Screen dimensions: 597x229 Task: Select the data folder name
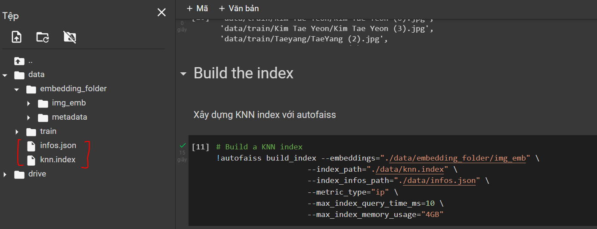click(x=37, y=74)
